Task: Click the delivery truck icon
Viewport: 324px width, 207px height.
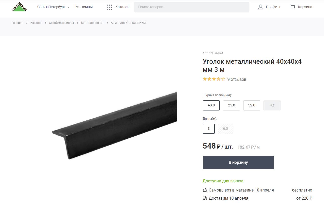Action: [x=205, y=198]
